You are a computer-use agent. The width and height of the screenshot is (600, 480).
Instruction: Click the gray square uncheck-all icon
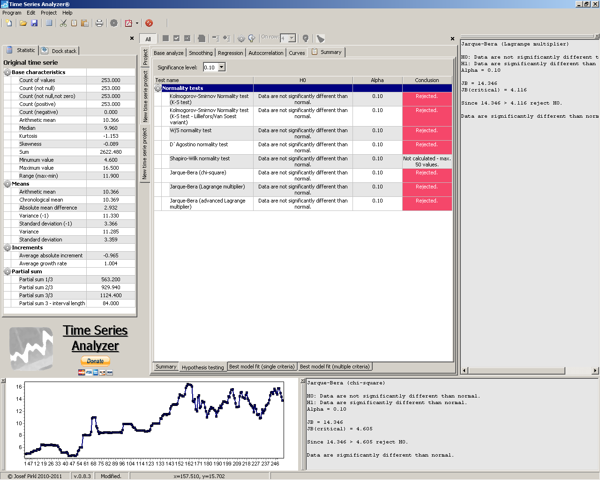165,38
